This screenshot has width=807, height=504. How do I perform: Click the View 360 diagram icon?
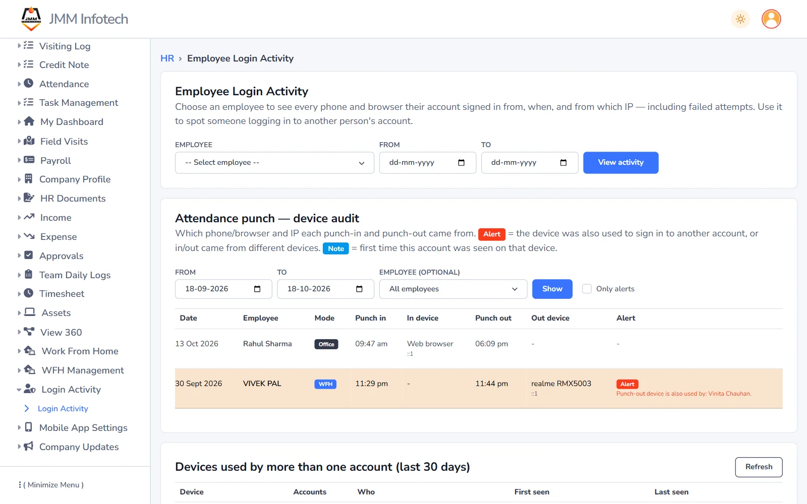click(x=29, y=331)
